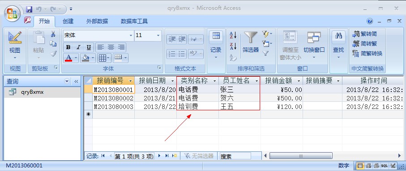Click the horizontal scrollbar thumb

pyautogui.click(x=301, y=156)
